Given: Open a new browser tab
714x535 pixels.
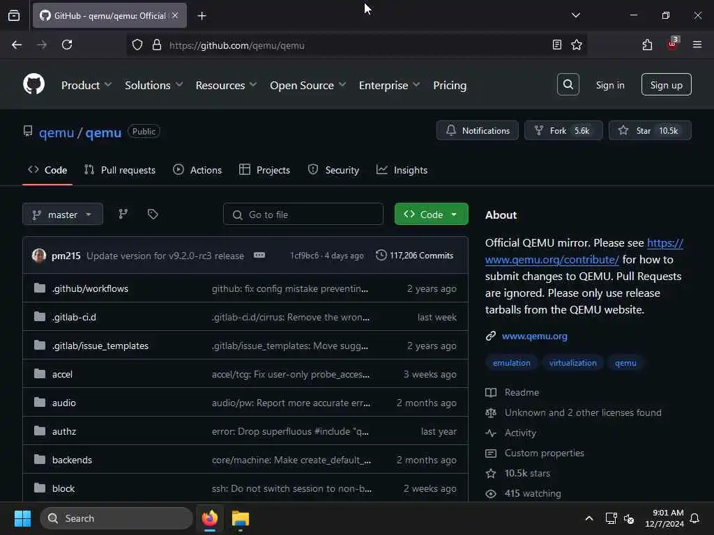Looking at the screenshot, I should point(202,16).
